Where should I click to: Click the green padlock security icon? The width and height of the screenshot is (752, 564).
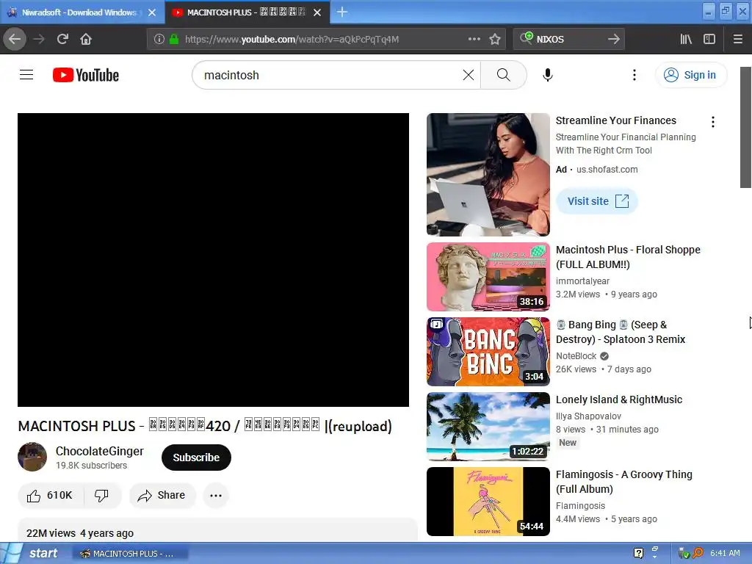[174, 40]
